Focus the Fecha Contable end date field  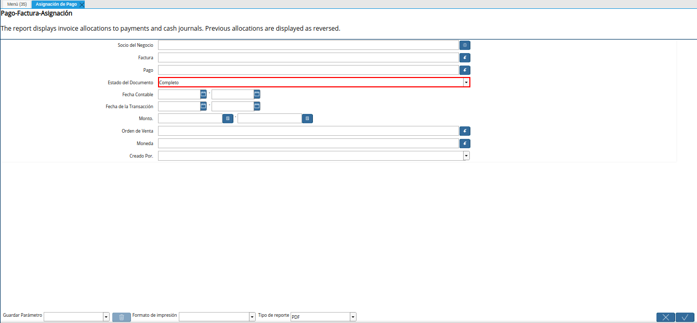click(x=232, y=95)
